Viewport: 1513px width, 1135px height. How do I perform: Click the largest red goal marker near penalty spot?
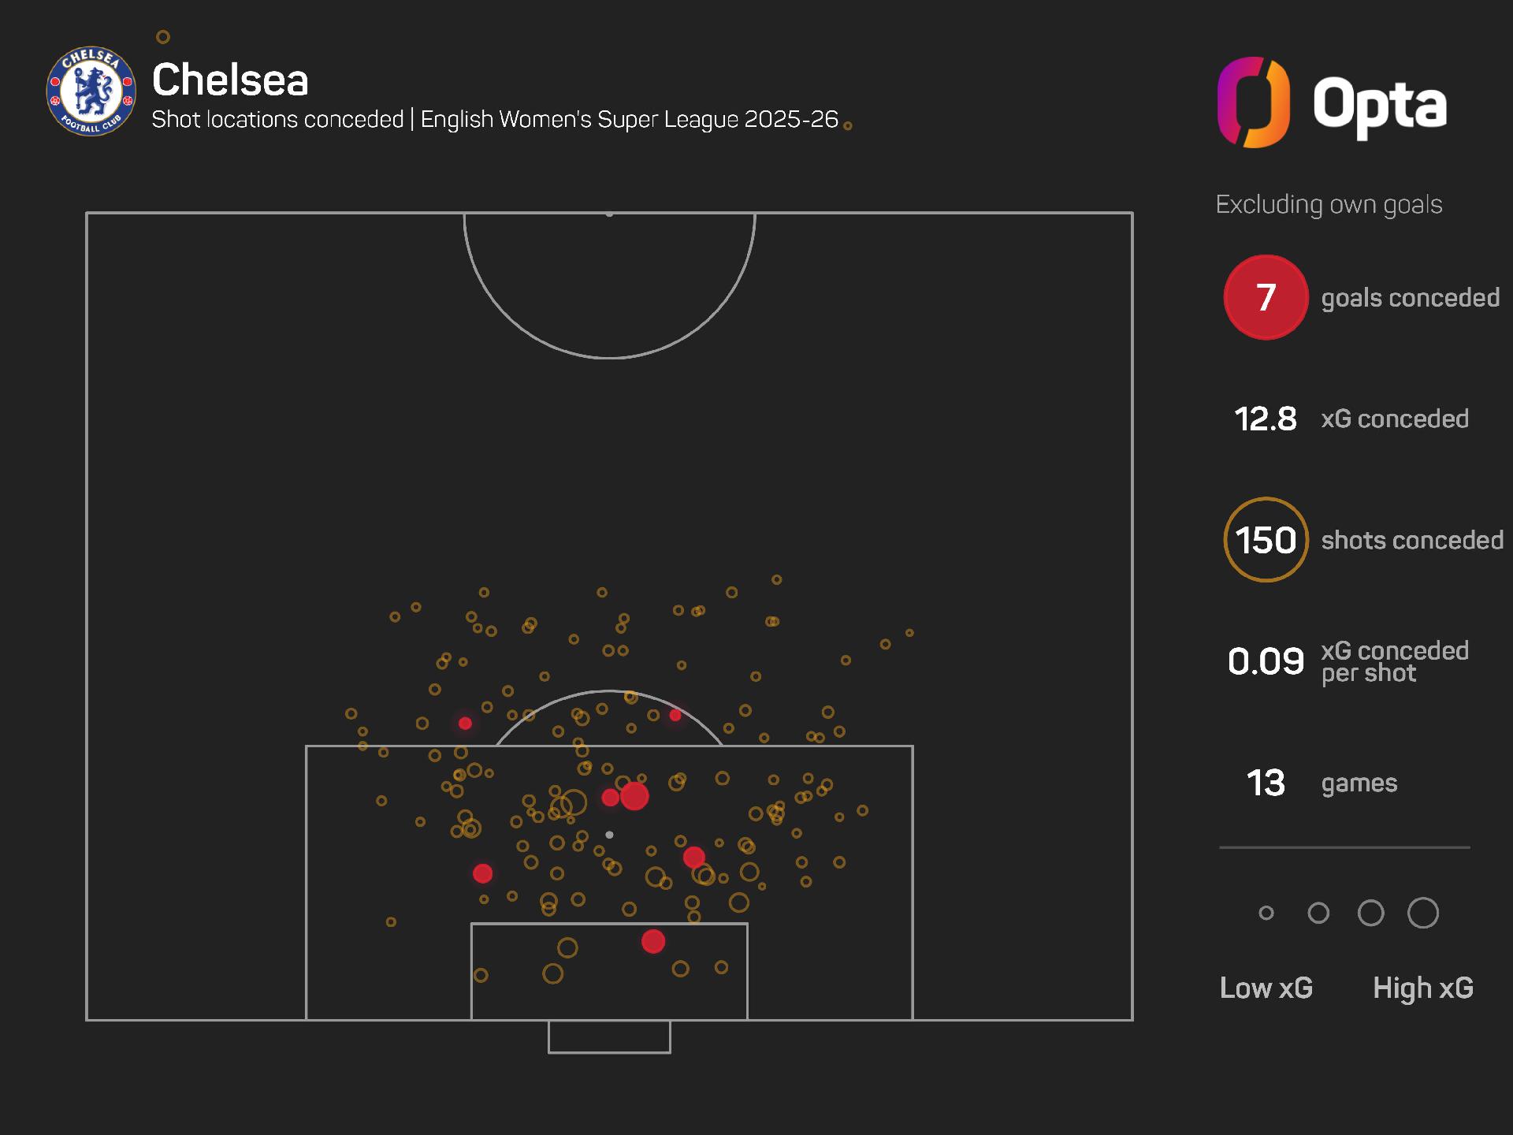click(634, 796)
